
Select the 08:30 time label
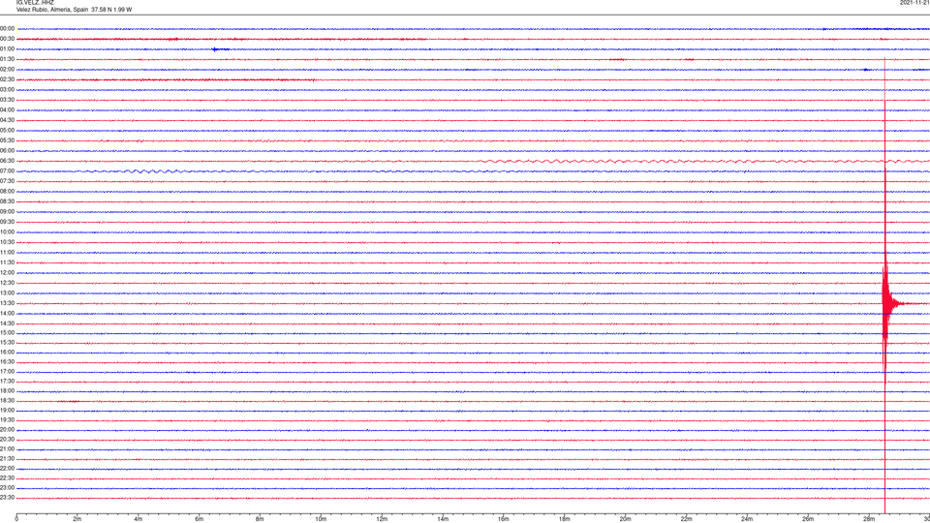7,201
